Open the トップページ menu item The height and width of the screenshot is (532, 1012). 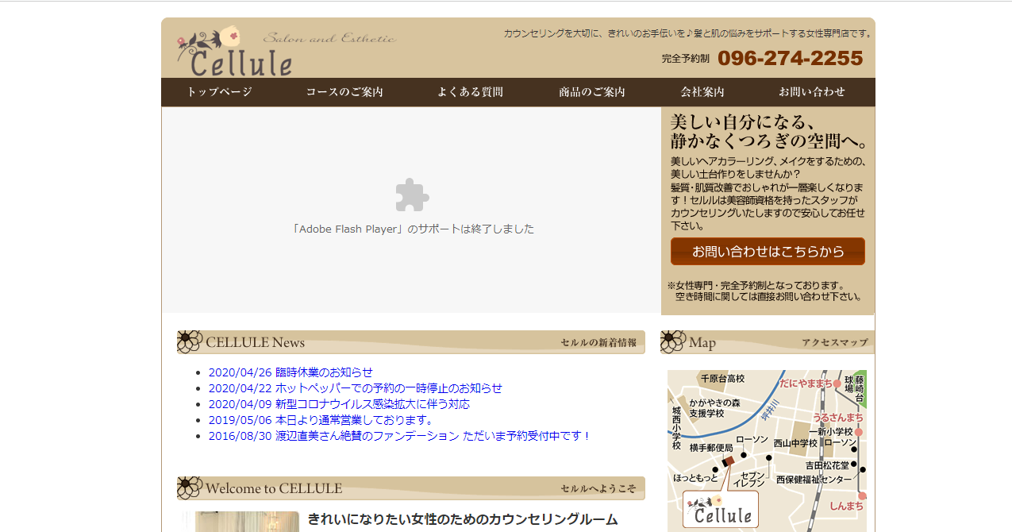click(x=220, y=92)
